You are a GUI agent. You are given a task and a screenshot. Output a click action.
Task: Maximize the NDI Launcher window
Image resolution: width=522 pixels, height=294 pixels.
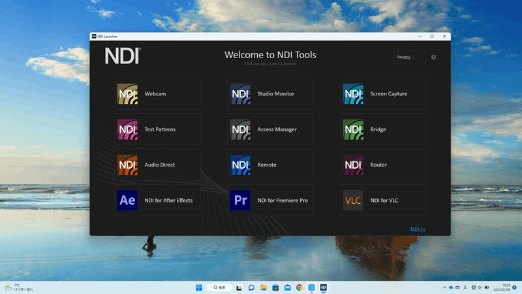(x=432, y=37)
